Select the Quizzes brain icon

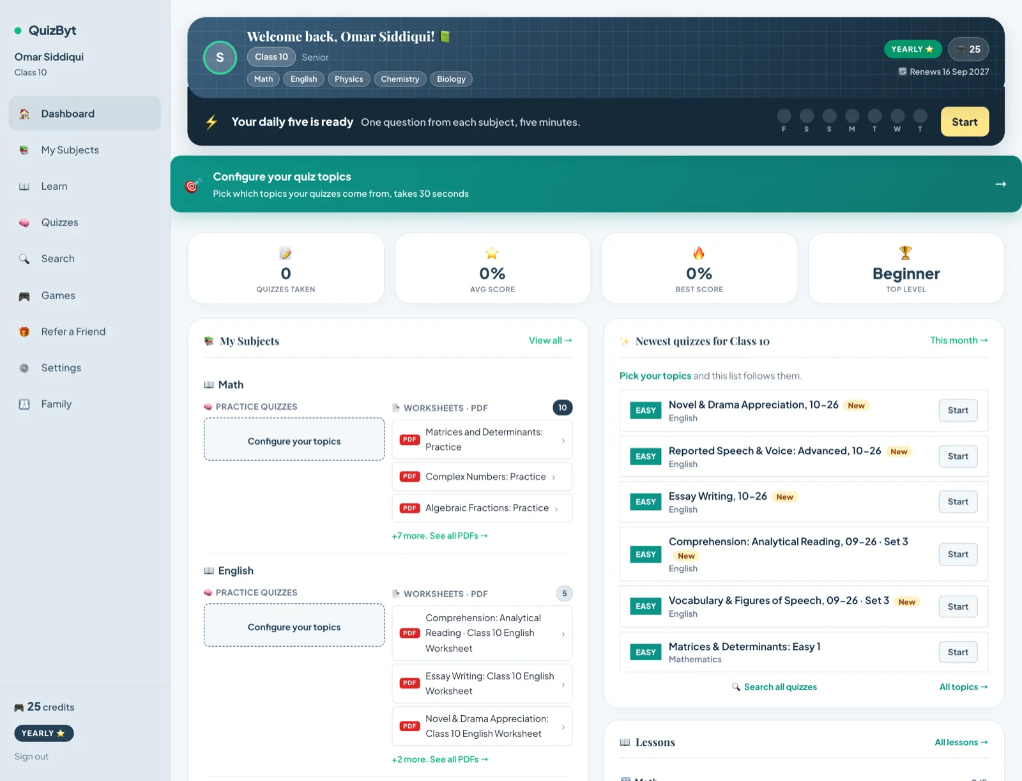pos(24,222)
